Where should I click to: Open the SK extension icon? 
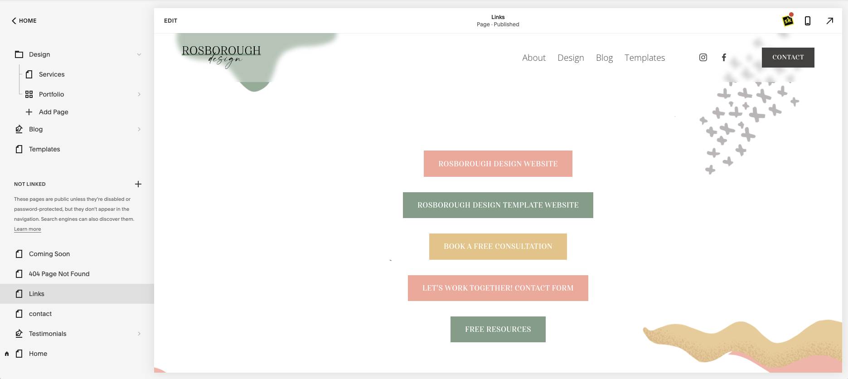coord(788,20)
